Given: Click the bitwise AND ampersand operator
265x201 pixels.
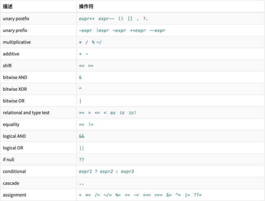Looking at the screenshot, I should 80,77.
